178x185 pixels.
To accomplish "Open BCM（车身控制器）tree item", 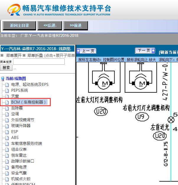I will (x=29, y=102).
